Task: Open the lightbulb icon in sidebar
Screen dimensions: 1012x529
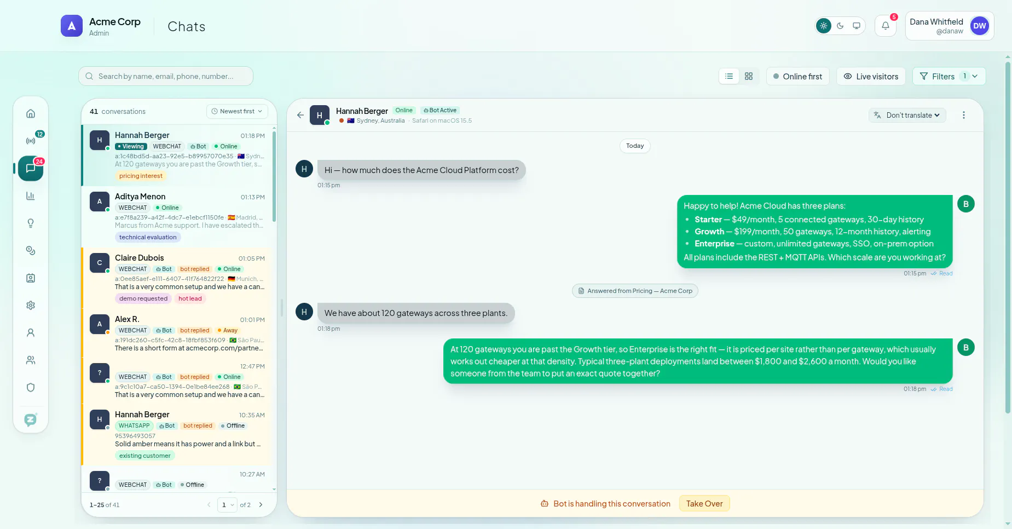Action: tap(31, 223)
